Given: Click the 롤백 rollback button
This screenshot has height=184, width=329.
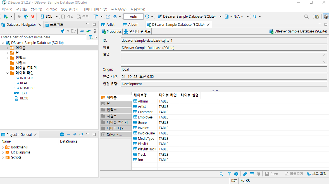Looking at the screenshot, I should click(x=83, y=17).
